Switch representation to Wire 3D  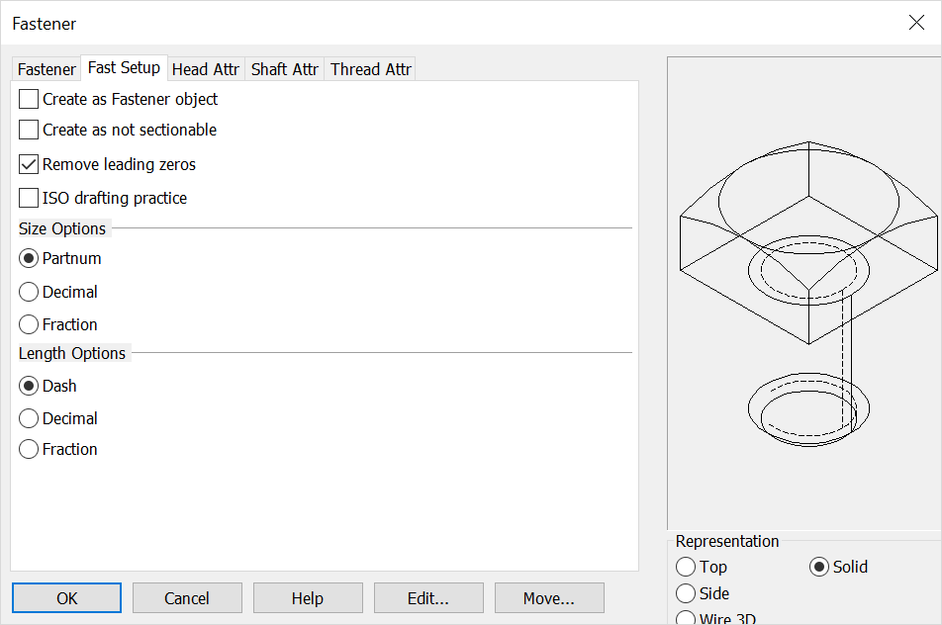point(687,617)
